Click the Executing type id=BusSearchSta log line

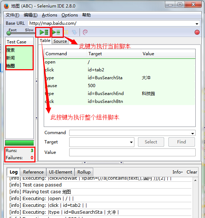pyautogui.click(x=100, y=212)
